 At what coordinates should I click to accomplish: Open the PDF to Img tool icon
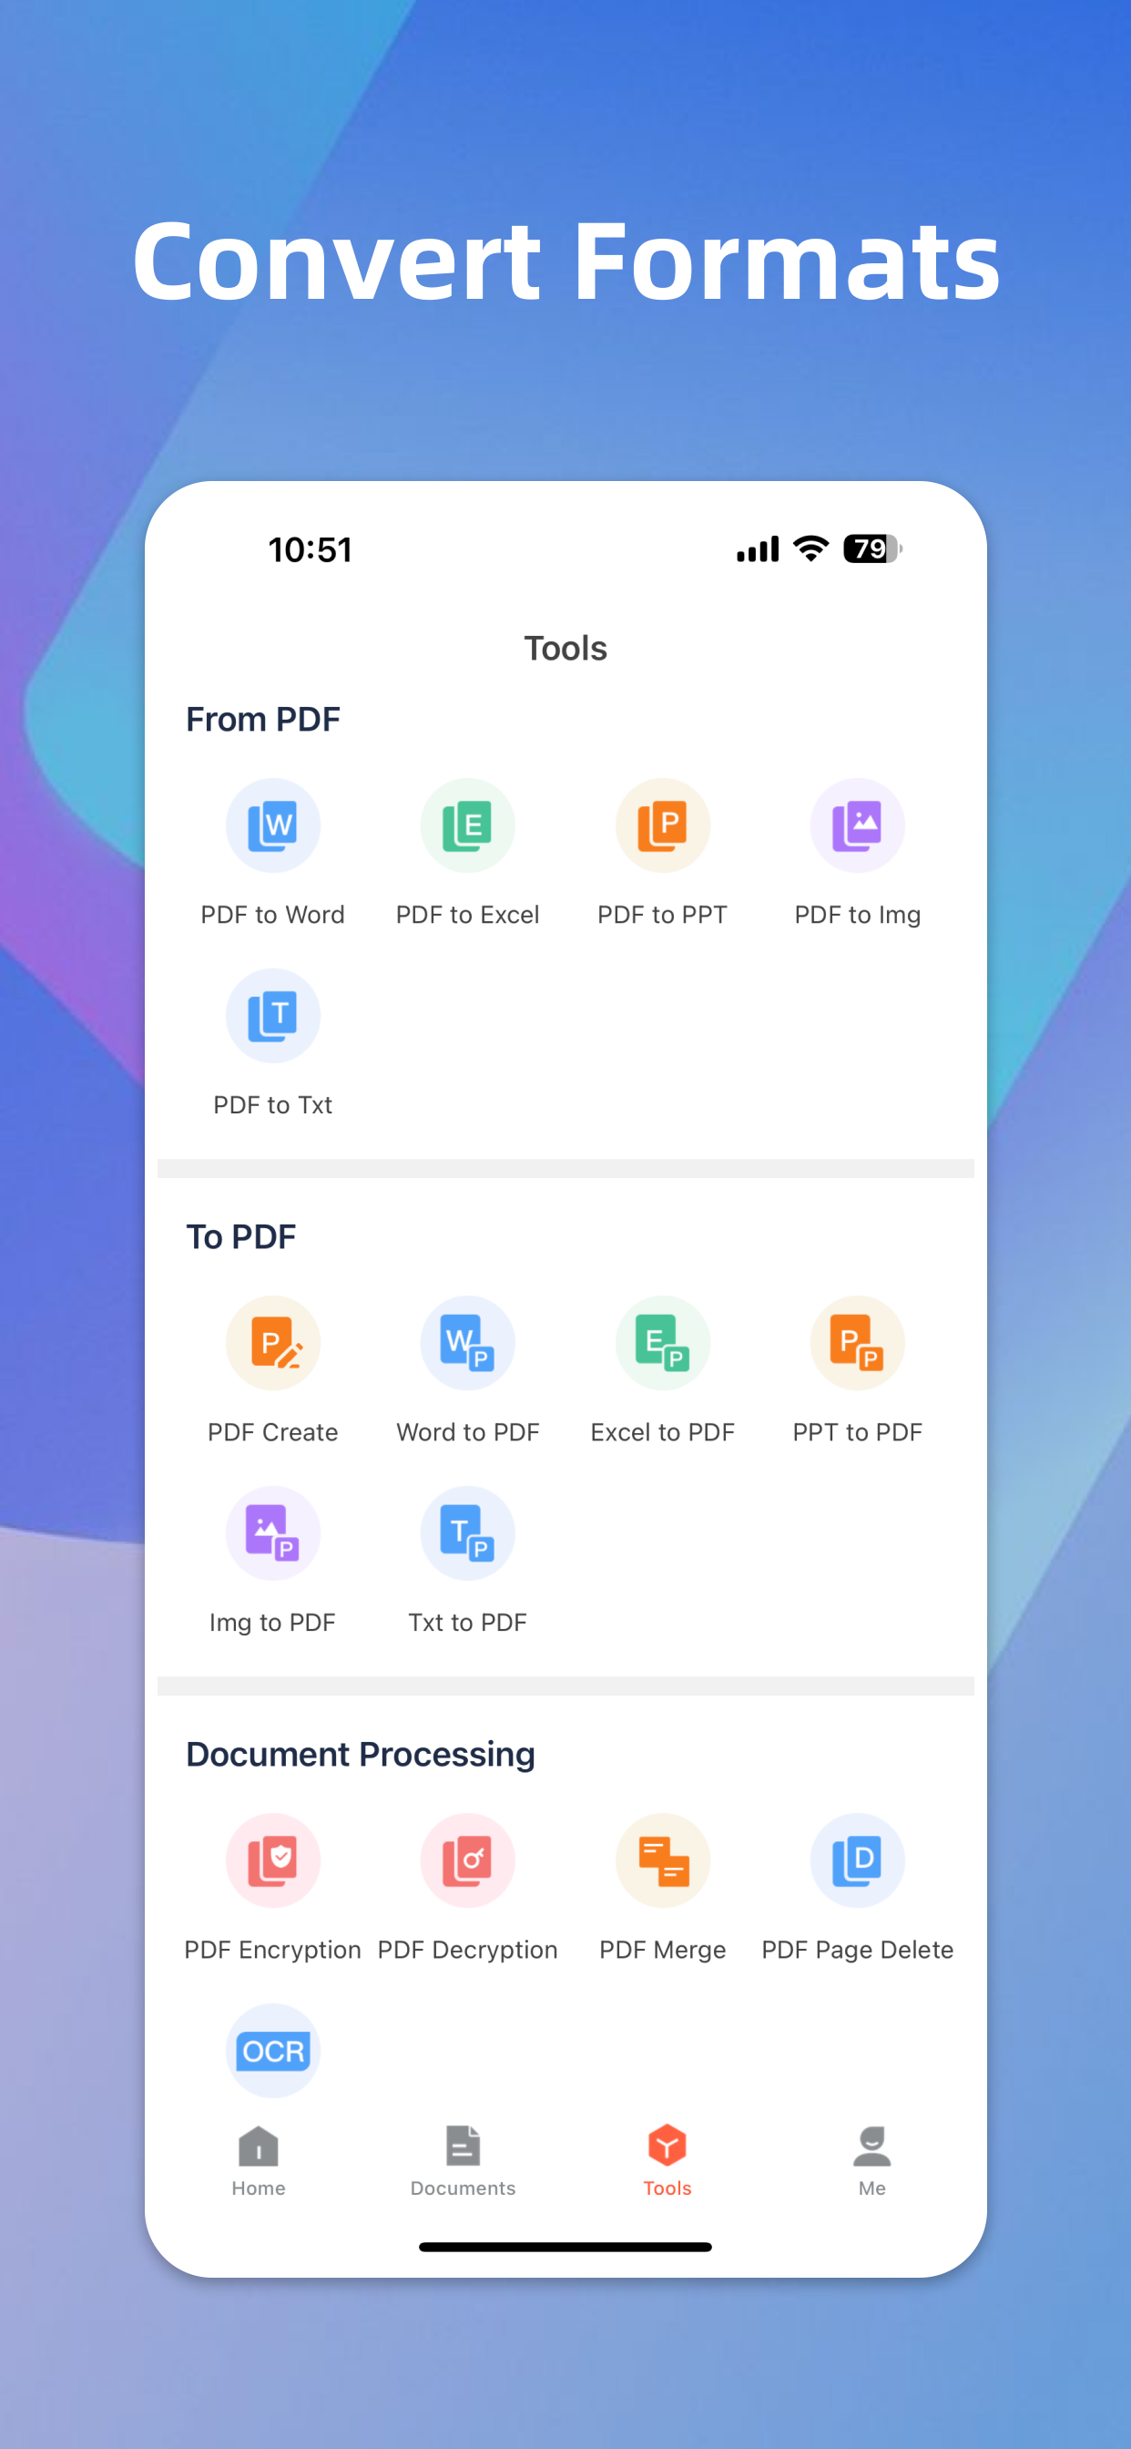pos(857,825)
